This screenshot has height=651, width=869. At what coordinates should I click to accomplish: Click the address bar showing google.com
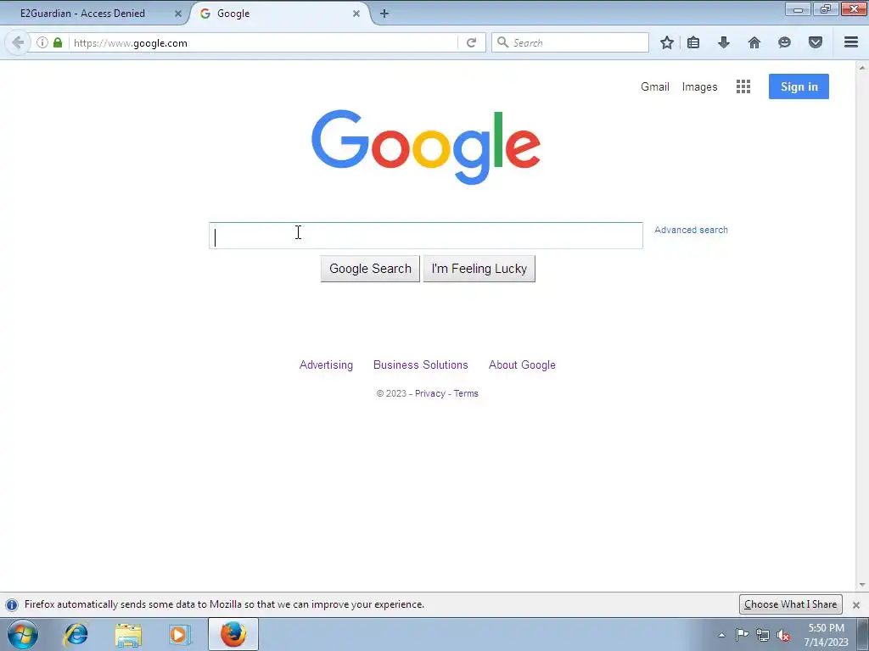263,42
